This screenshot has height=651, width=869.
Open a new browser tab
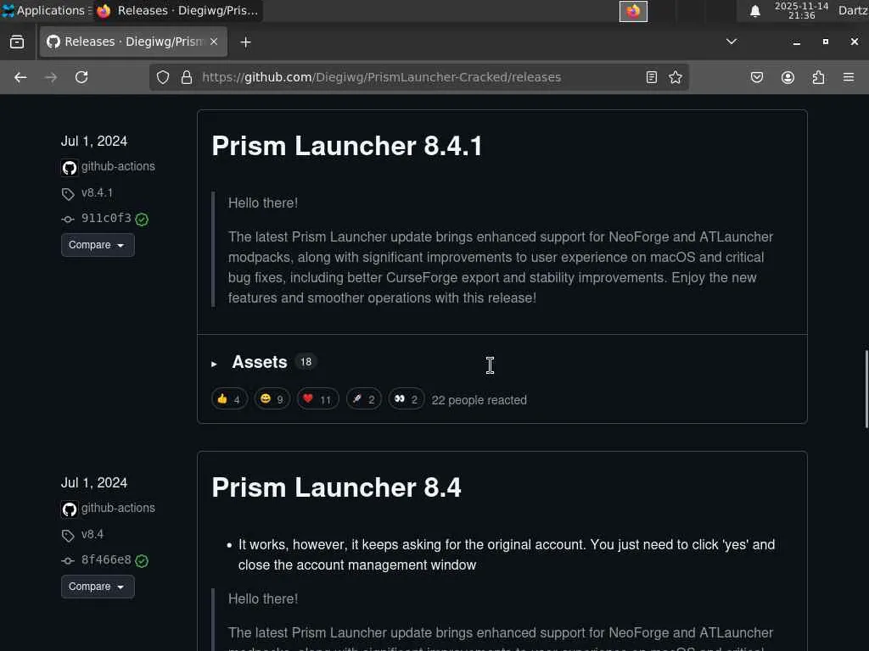[x=245, y=42]
